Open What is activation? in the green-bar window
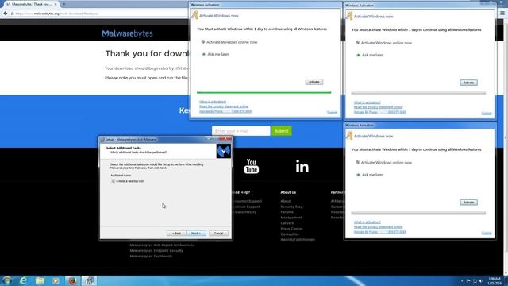508x286 pixels. tap(213, 102)
